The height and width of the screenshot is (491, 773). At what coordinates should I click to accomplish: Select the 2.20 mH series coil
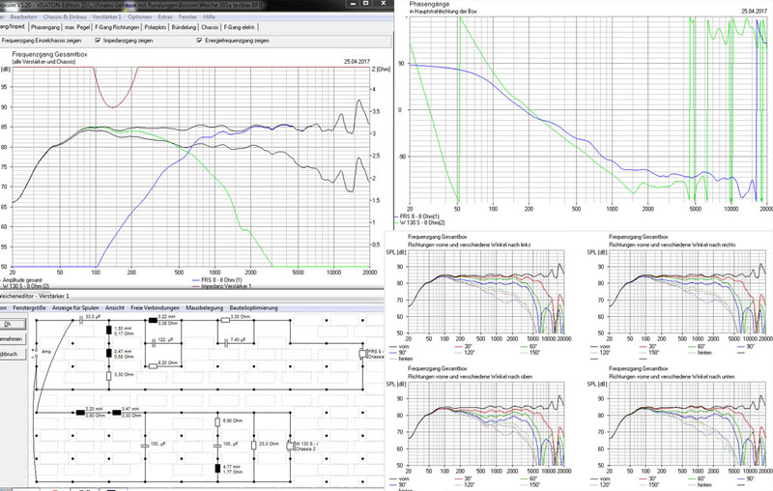click(x=79, y=414)
